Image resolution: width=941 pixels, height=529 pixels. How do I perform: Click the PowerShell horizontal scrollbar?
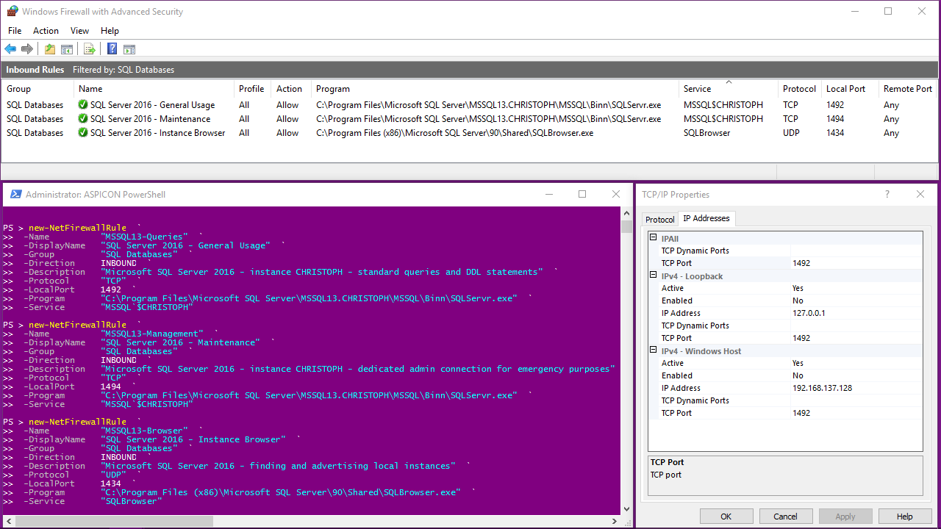click(x=311, y=521)
